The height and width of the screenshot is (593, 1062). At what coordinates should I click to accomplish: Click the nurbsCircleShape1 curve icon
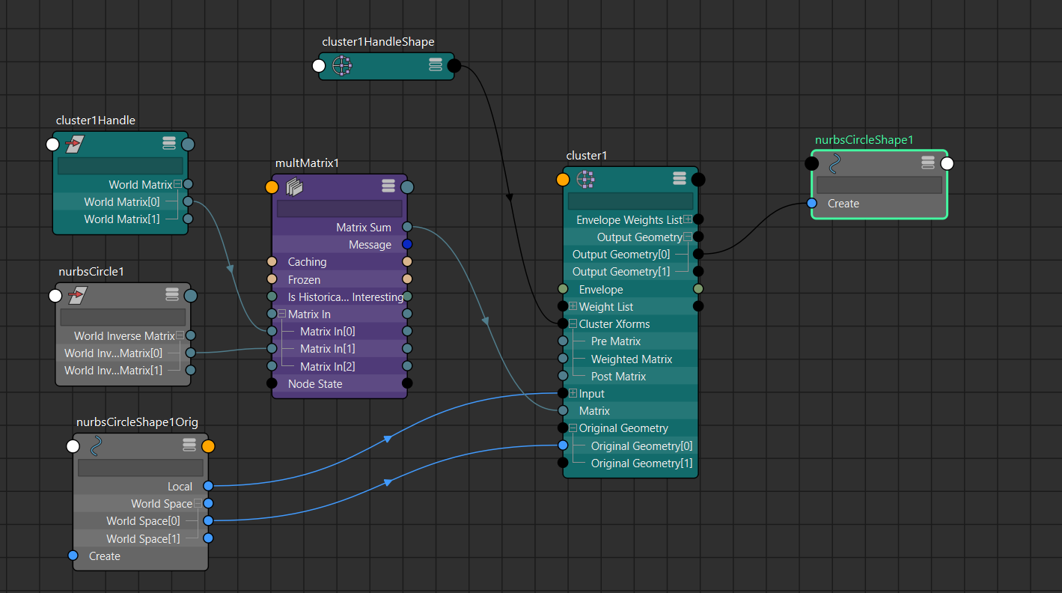[x=834, y=163]
